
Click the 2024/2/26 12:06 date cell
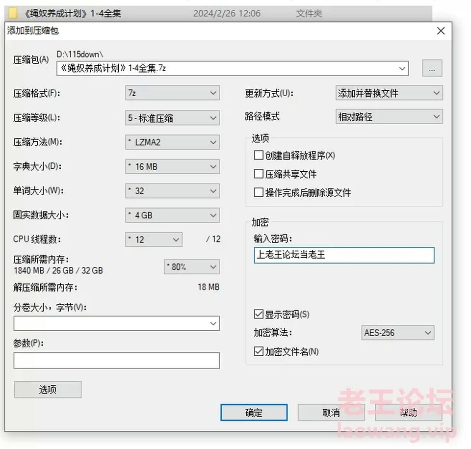pyautogui.click(x=227, y=14)
